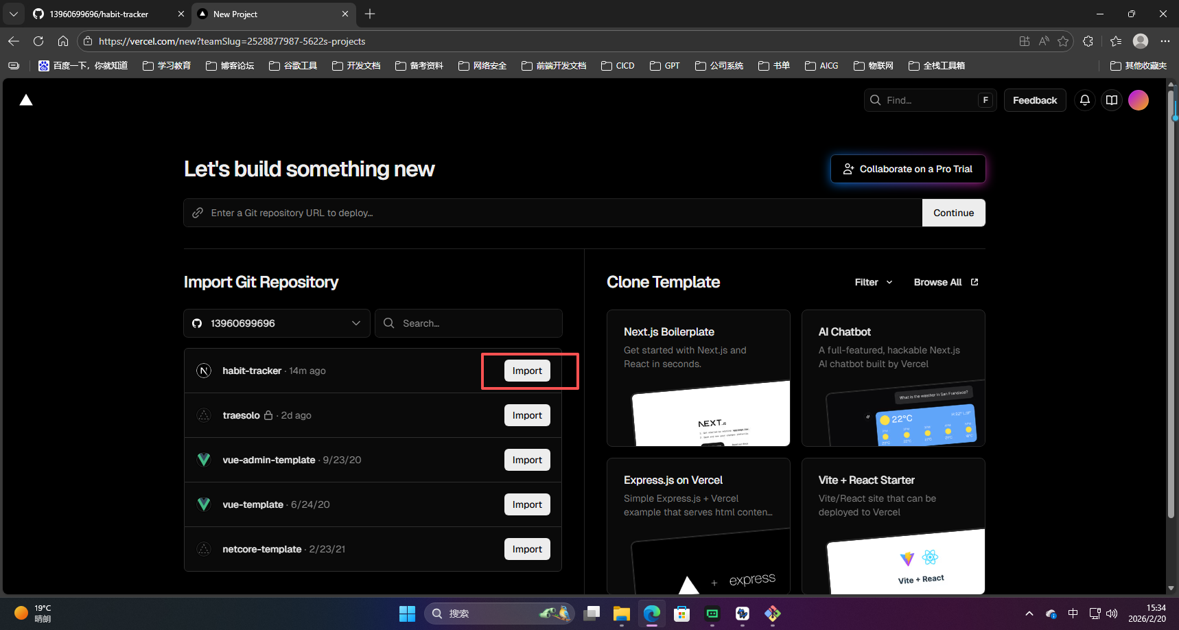1179x630 pixels.
Task: Open the 百度一下 bookmark
Action: click(x=83, y=66)
